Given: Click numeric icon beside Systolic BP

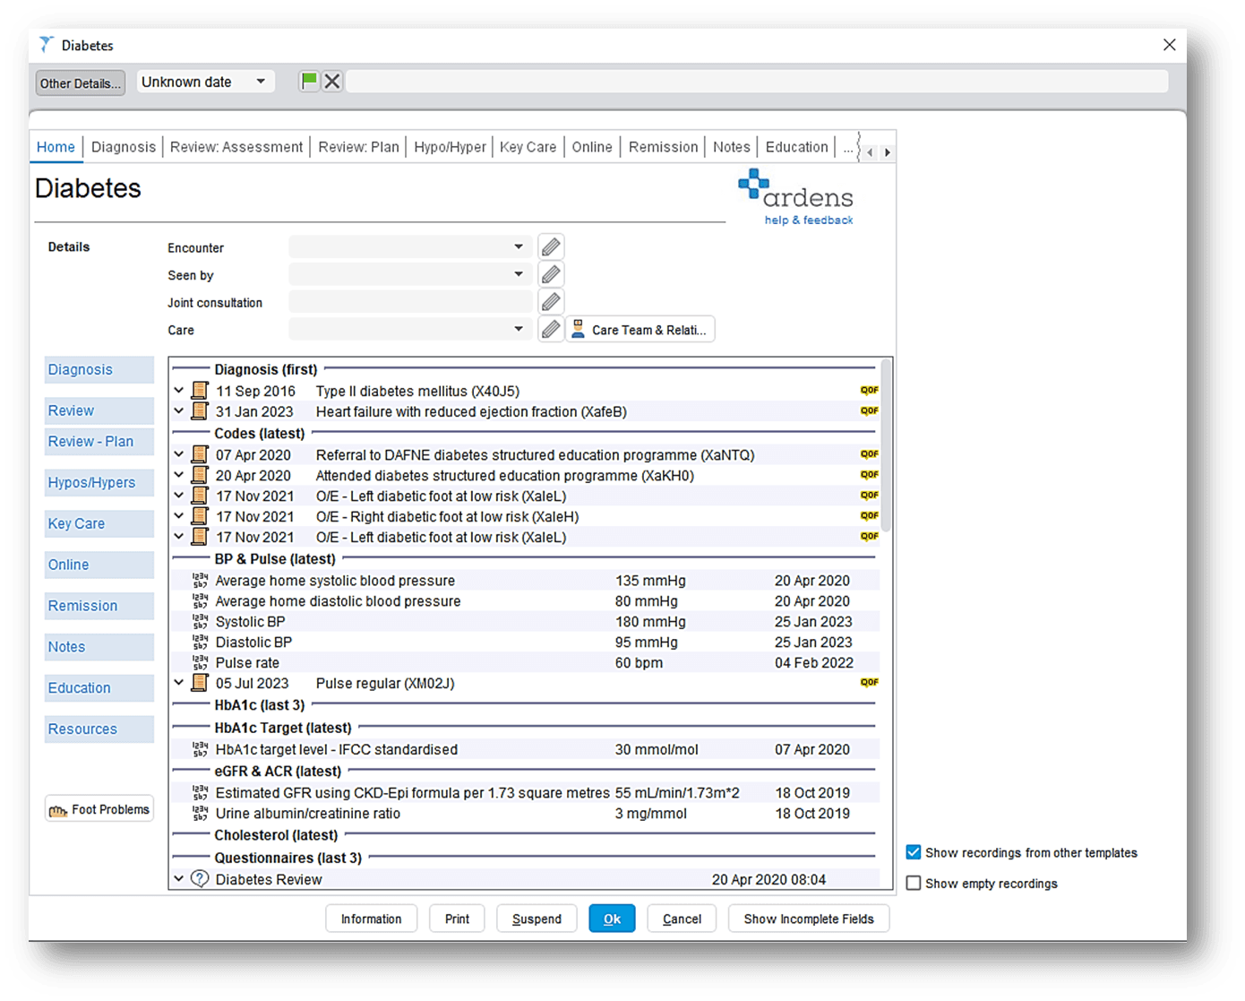Looking at the screenshot, I should 200,622.
